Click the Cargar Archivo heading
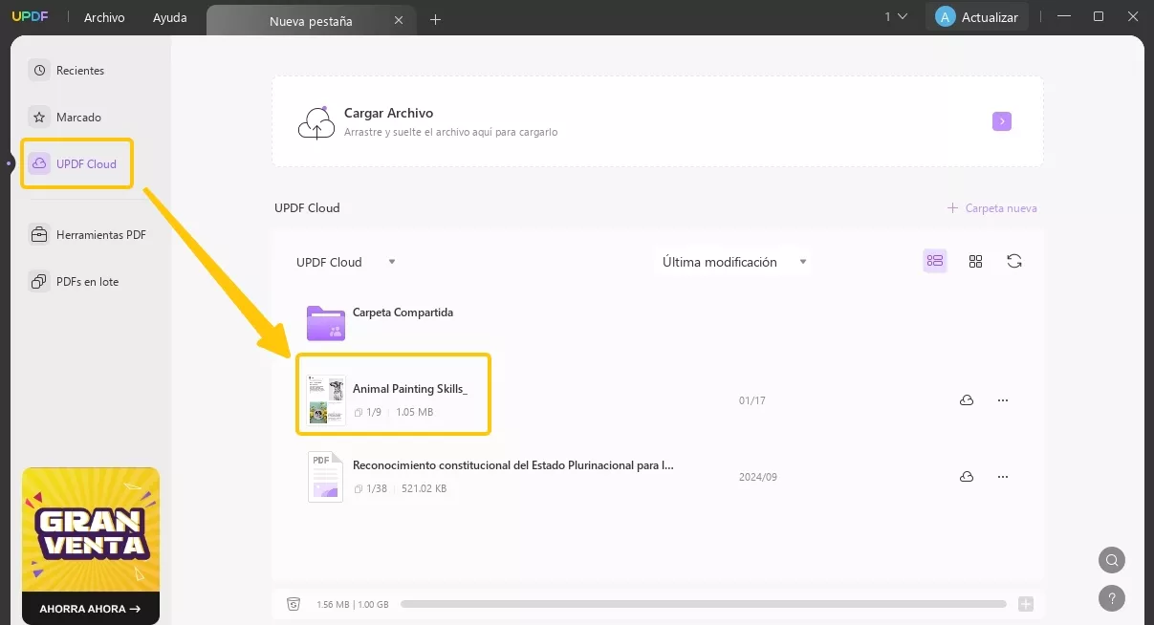 (388, 113)
